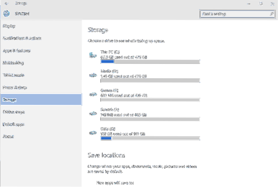Open the This PC (C:) drive name
The image size is (278, 187).
pos(110,52)
